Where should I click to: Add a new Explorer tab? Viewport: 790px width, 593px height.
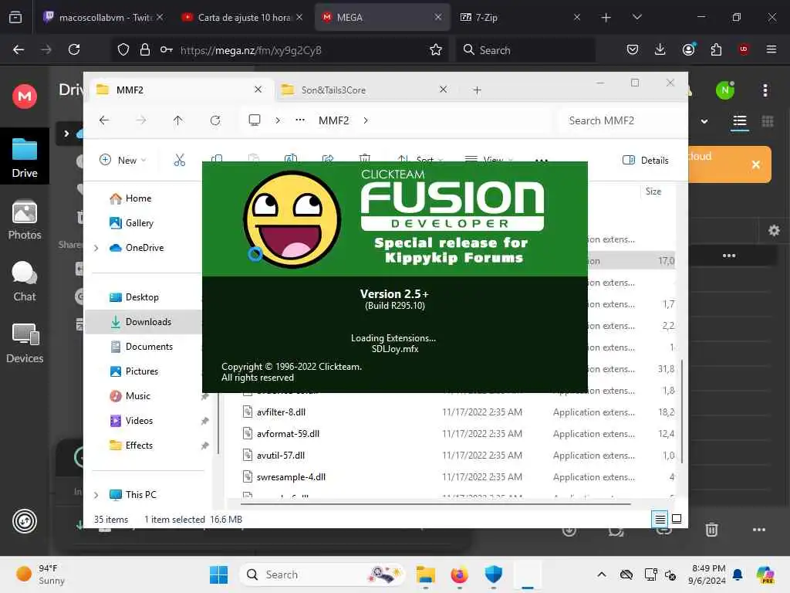(477, 90)
